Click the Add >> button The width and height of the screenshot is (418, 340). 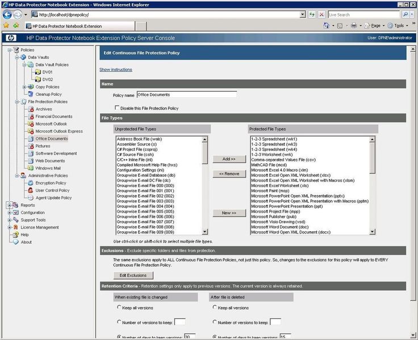pyautogui.click(x=229, y=159)
